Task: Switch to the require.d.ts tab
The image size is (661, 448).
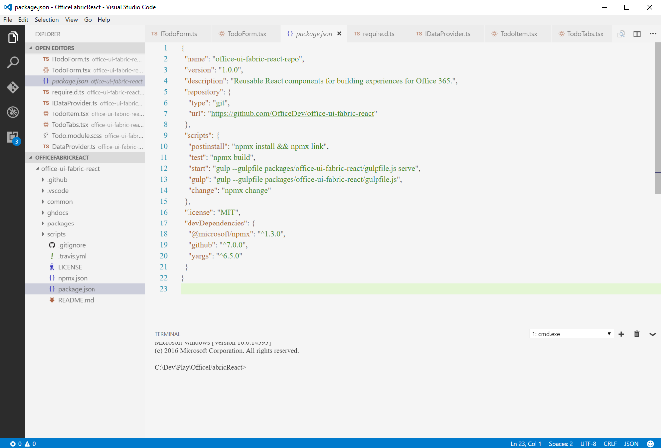Action: coord(378,34)
